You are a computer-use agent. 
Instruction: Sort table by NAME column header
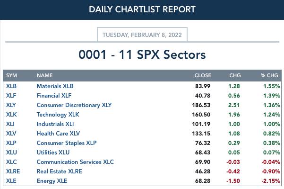coord(44,75)
